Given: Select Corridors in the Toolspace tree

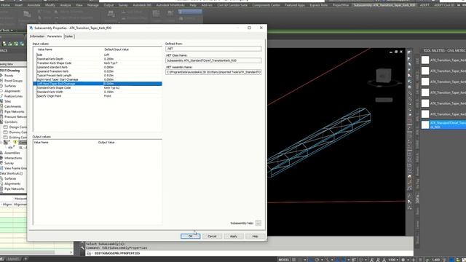Looking at the screenshot, I should 11,122.
